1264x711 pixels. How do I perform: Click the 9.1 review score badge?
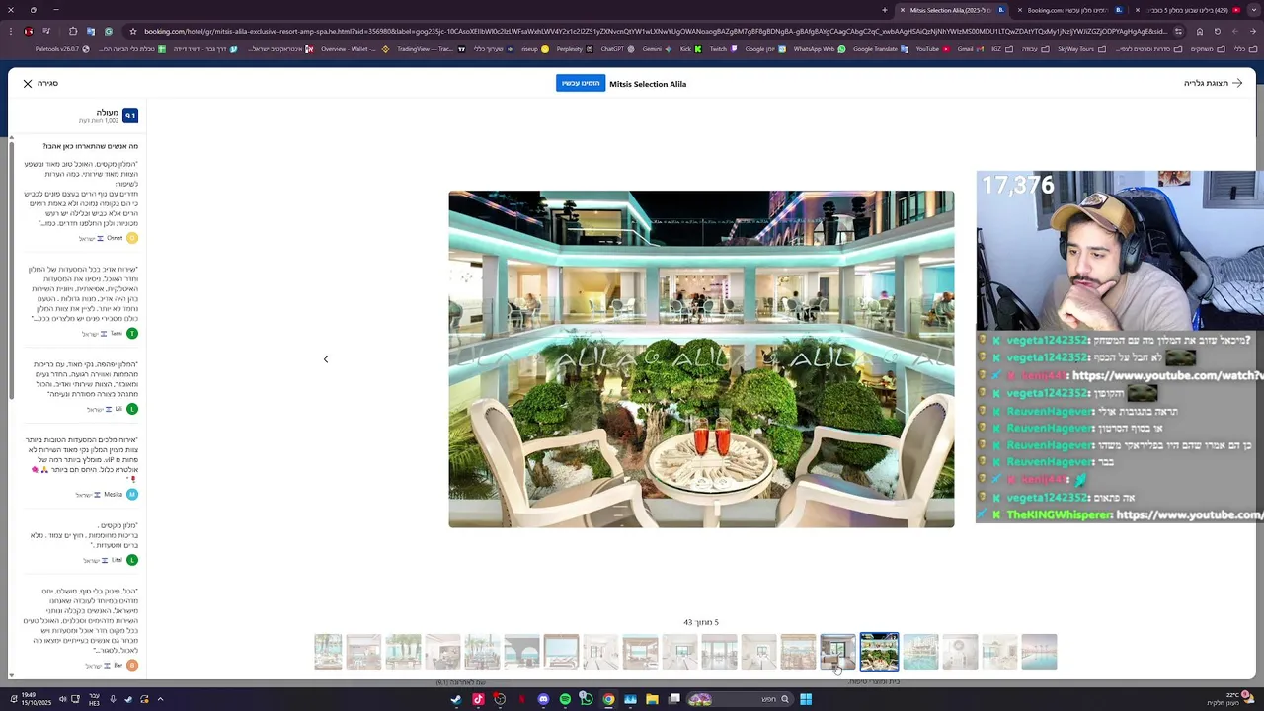pyautogui.click(x=129, y=116)
